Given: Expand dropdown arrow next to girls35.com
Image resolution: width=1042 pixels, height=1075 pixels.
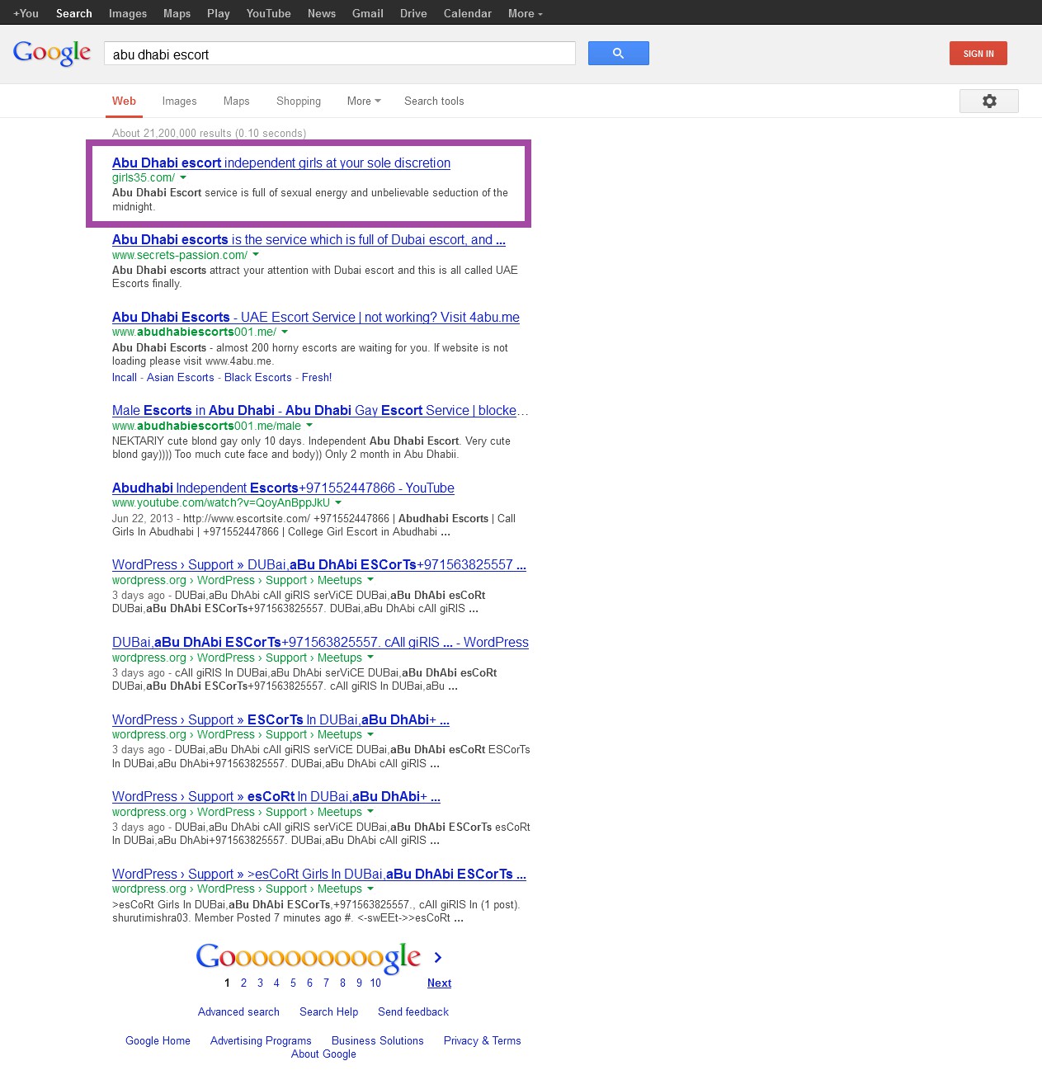Looking at the screenshot, I should tap(183, 177).
